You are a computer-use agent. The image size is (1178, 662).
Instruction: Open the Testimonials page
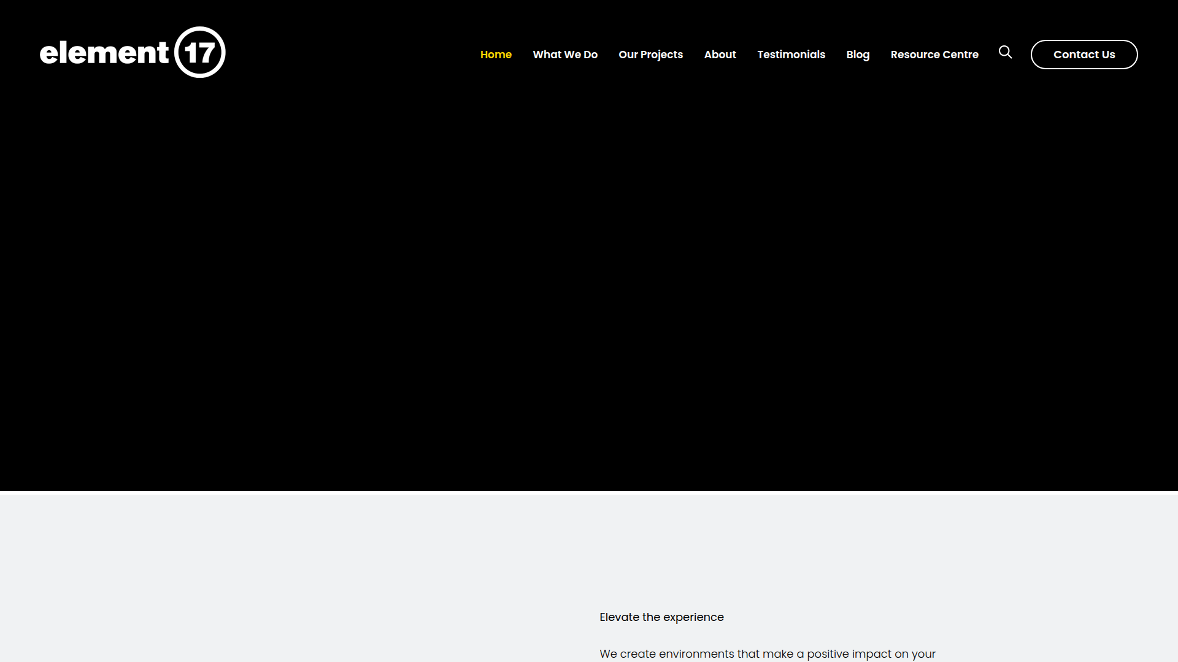coord(791,55)
